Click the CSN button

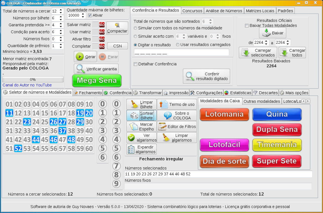pyautogui.click(x=117, y=46)
